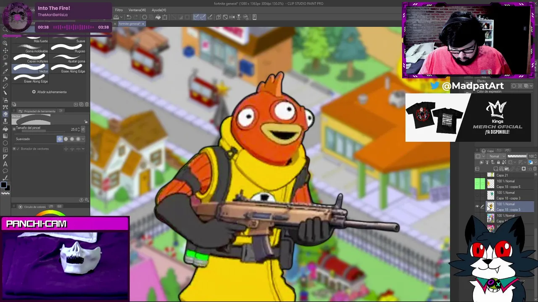Expand the Tamaño del pincel options
538x302 pixels.
(x=14, y=129)
